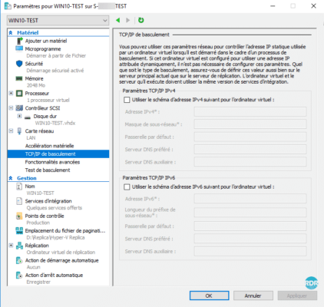
Task: Select the Sécurité tree item label
Action: [x=34, y=64]
